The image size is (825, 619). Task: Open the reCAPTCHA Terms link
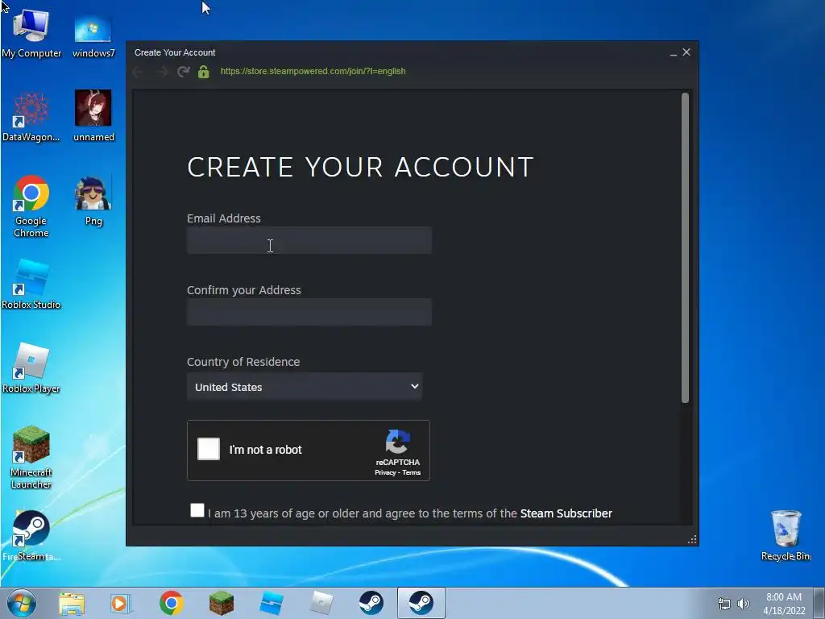click(x=412, y=472)
